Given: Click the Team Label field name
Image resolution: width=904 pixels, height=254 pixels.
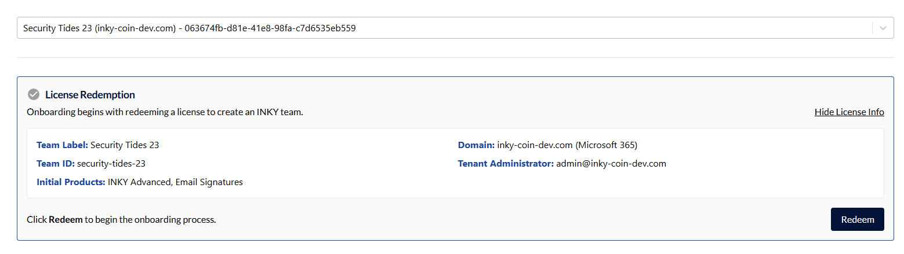Looking at the screenshot, I should [x=62, y=145].
